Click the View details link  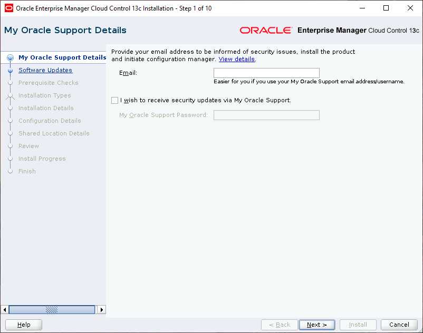[x=237, y=59]
